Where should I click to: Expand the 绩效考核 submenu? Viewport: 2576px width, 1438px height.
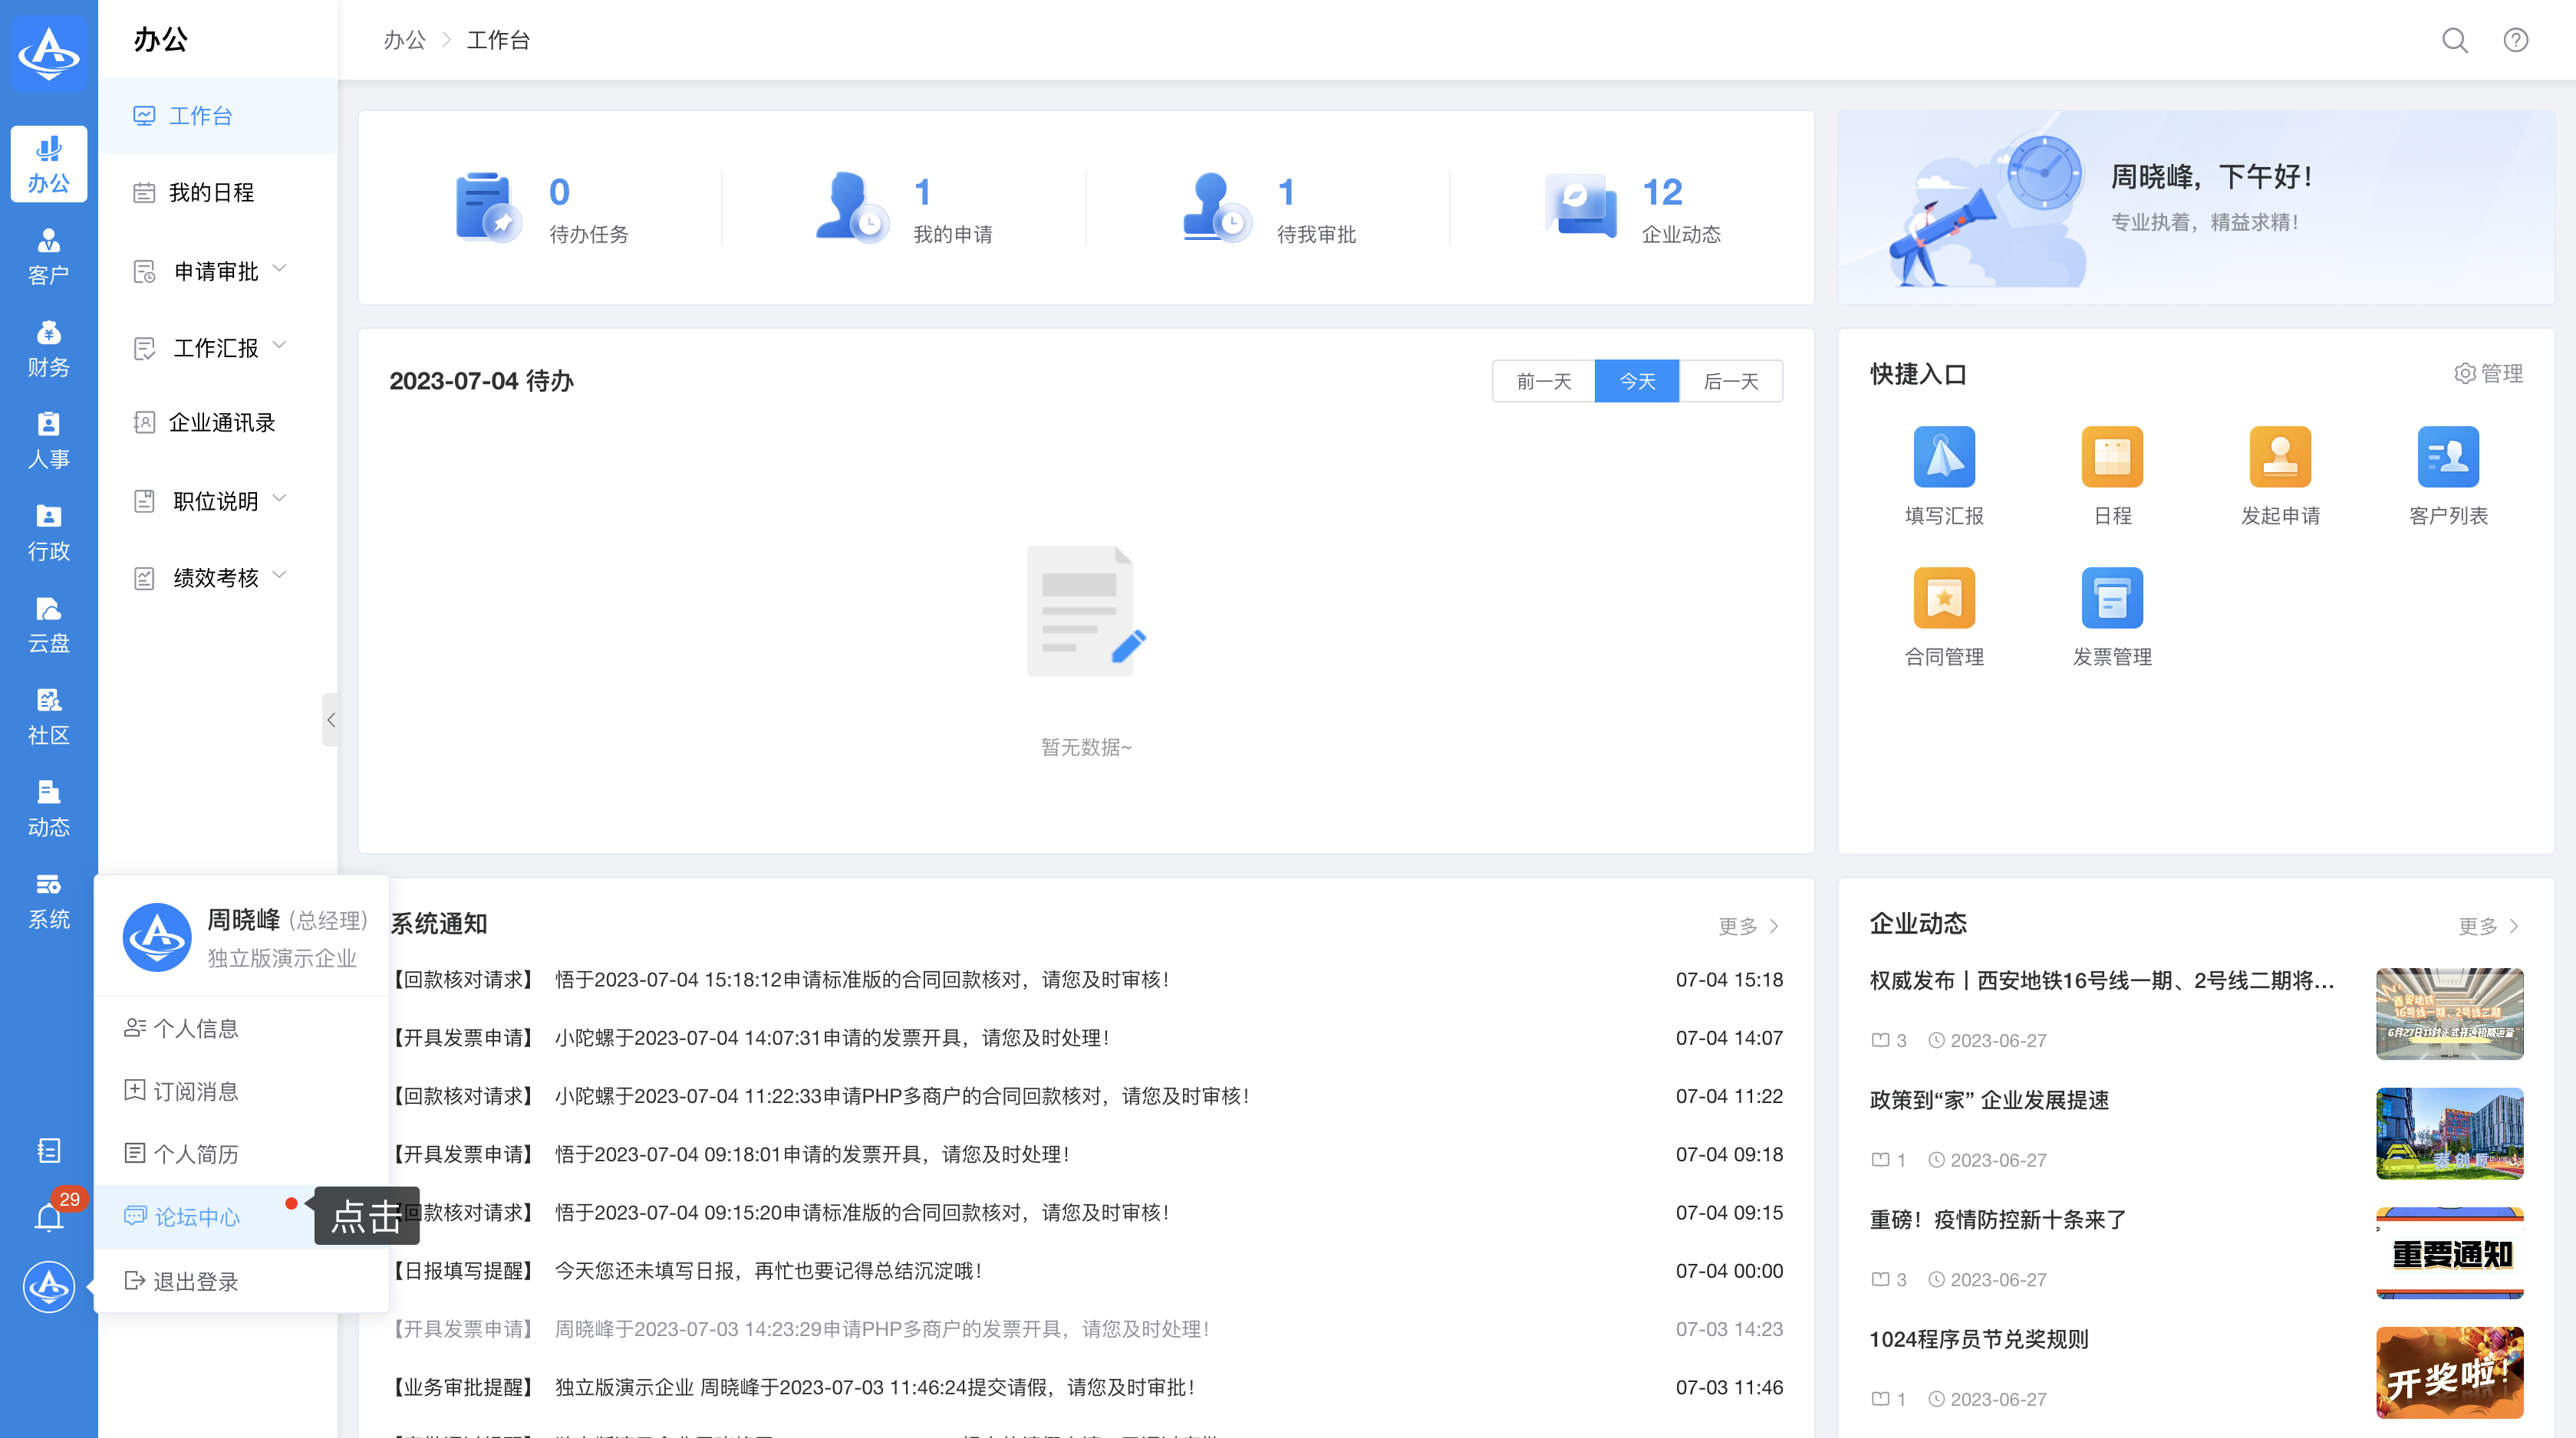pyautogui.click(x=216, y=578)
